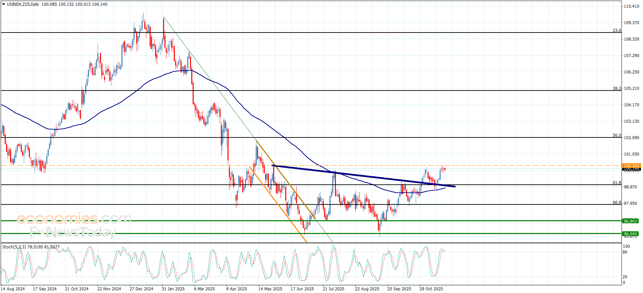Click the 17 Jun 2025 date label

click(302, 289)
